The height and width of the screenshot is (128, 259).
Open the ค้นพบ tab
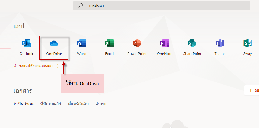(x=101, y=104)
